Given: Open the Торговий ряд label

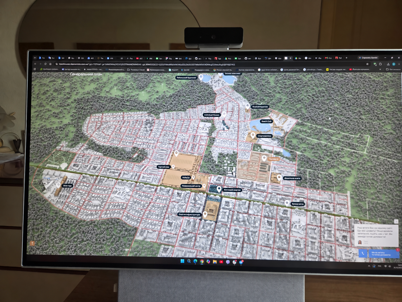Looking at the screenshot, I should click(164, 167).
